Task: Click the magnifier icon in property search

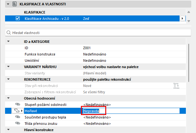Action: [9, 33]
